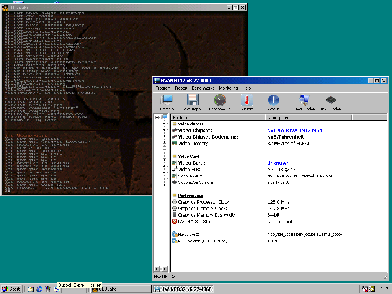Open the Internet Explorer quick launch icon
Screen dimensions: 392x294
click(39, 289)
